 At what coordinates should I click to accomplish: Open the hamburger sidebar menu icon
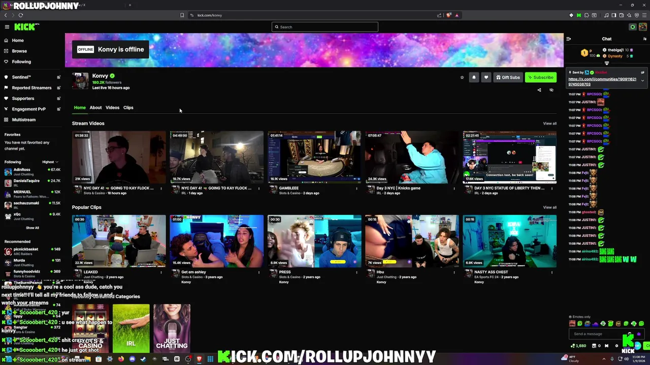click(x=7, y=27)
